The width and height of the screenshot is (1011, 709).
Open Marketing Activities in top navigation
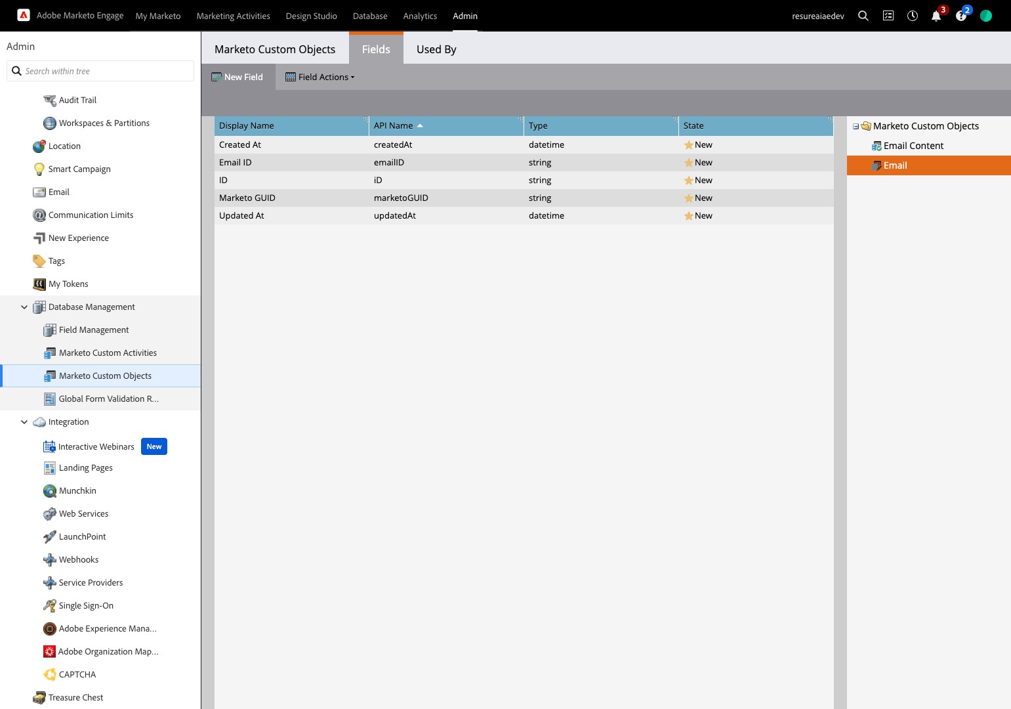(x=234, y=16)
